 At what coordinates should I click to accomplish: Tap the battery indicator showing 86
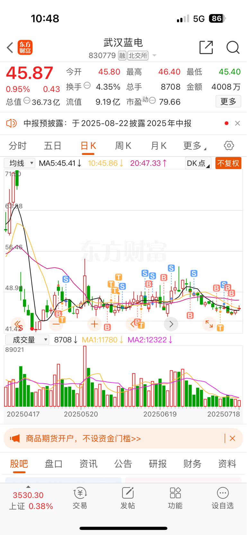pyautogui.click(x=217, y=19)
